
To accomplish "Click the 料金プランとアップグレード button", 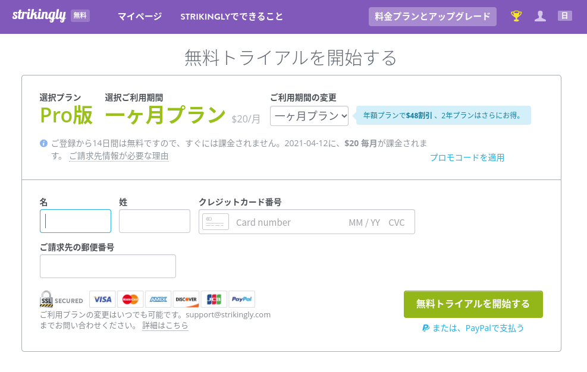I will pyautogui.click(x=432, y=17).
